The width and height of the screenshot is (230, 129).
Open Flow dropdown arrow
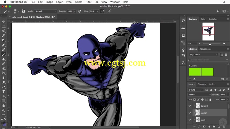tap(97, 11)
